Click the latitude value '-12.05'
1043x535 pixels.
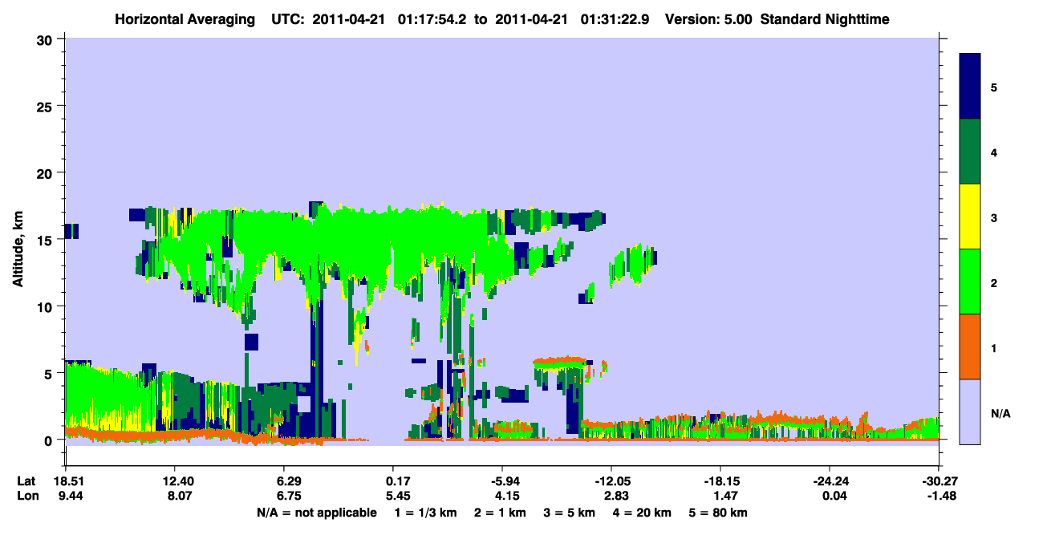(611, 481)
